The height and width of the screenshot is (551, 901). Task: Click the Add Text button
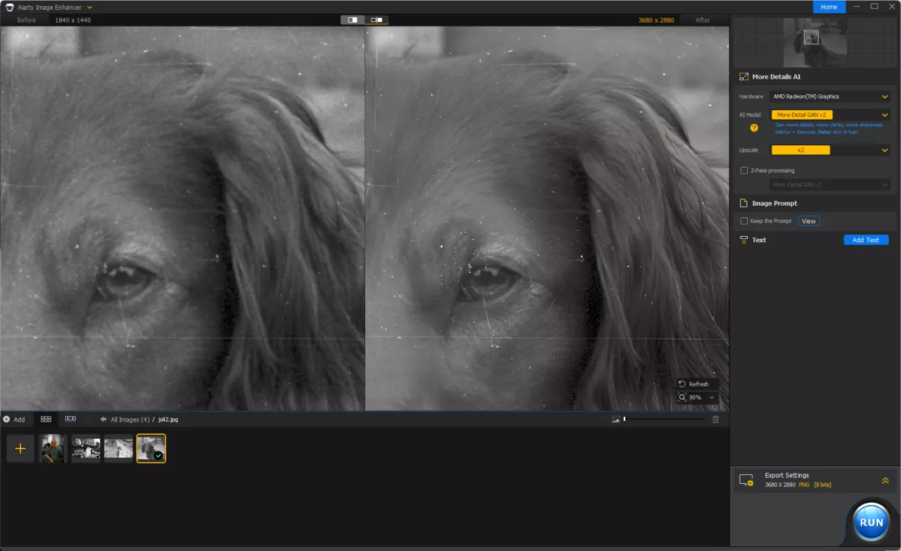pos(866,240)
